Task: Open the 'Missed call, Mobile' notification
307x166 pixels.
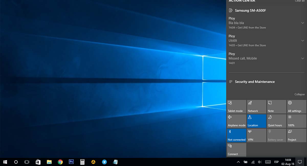Action: (264, 58)
